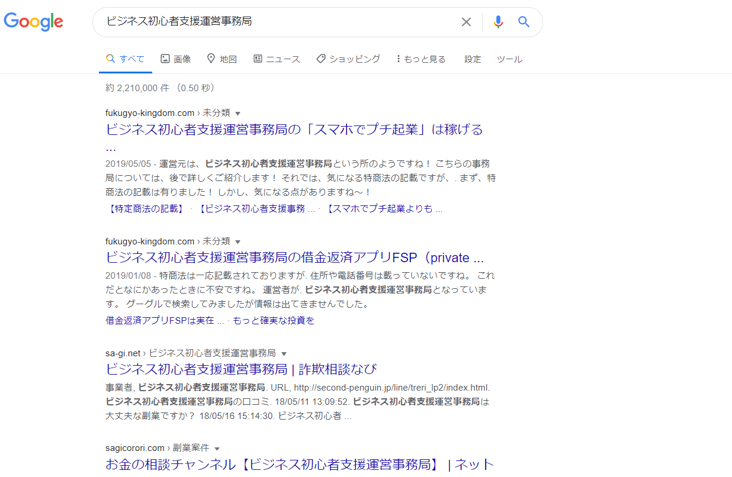Open the もっと確実な投資を sitelink
Viewport: 732px width, 477px height.
click(274, 321)
